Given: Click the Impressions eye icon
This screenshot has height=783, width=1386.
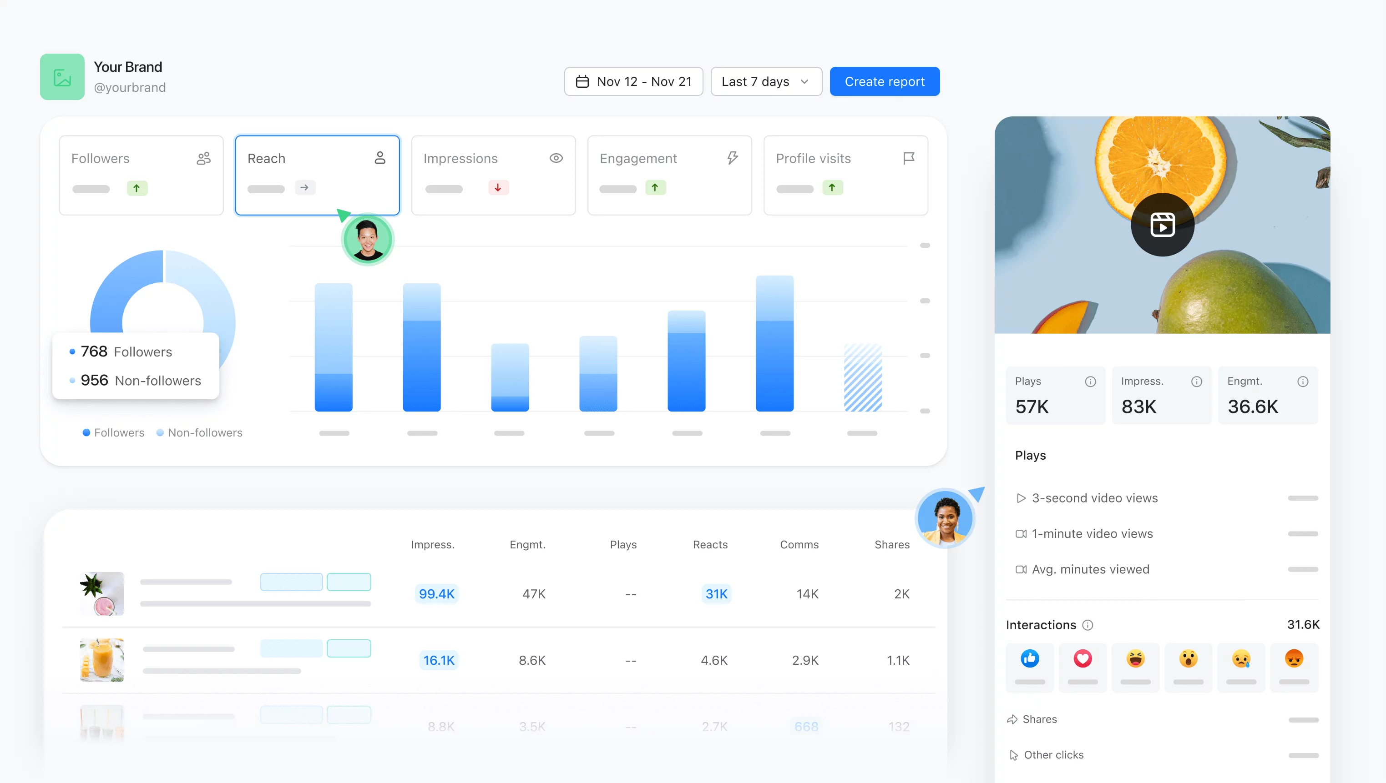Looking at the screenshot, I should point(556,156).
